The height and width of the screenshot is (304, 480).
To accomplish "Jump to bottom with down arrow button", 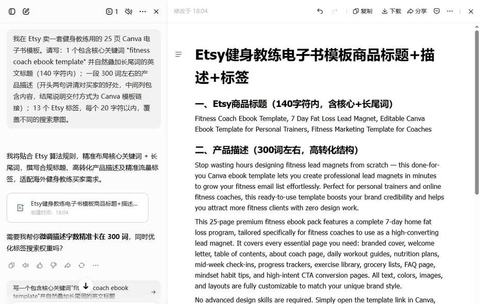I will [86, 287].
